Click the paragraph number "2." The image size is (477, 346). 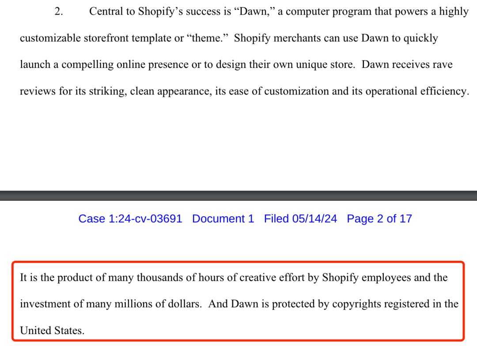tap(59, 11)
